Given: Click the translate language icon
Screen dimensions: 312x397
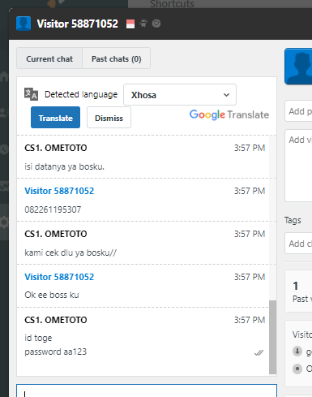Looking at the screenshot, I should pyautogui.click(x=31, y=94).
